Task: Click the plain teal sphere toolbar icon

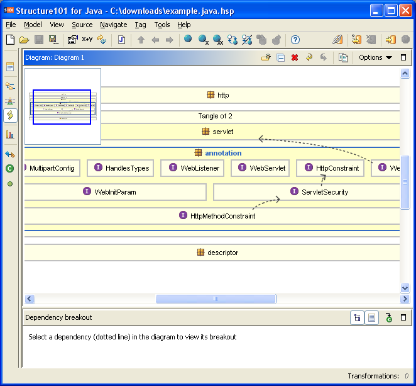Action: pyautogui.click(x=188, y=39)
